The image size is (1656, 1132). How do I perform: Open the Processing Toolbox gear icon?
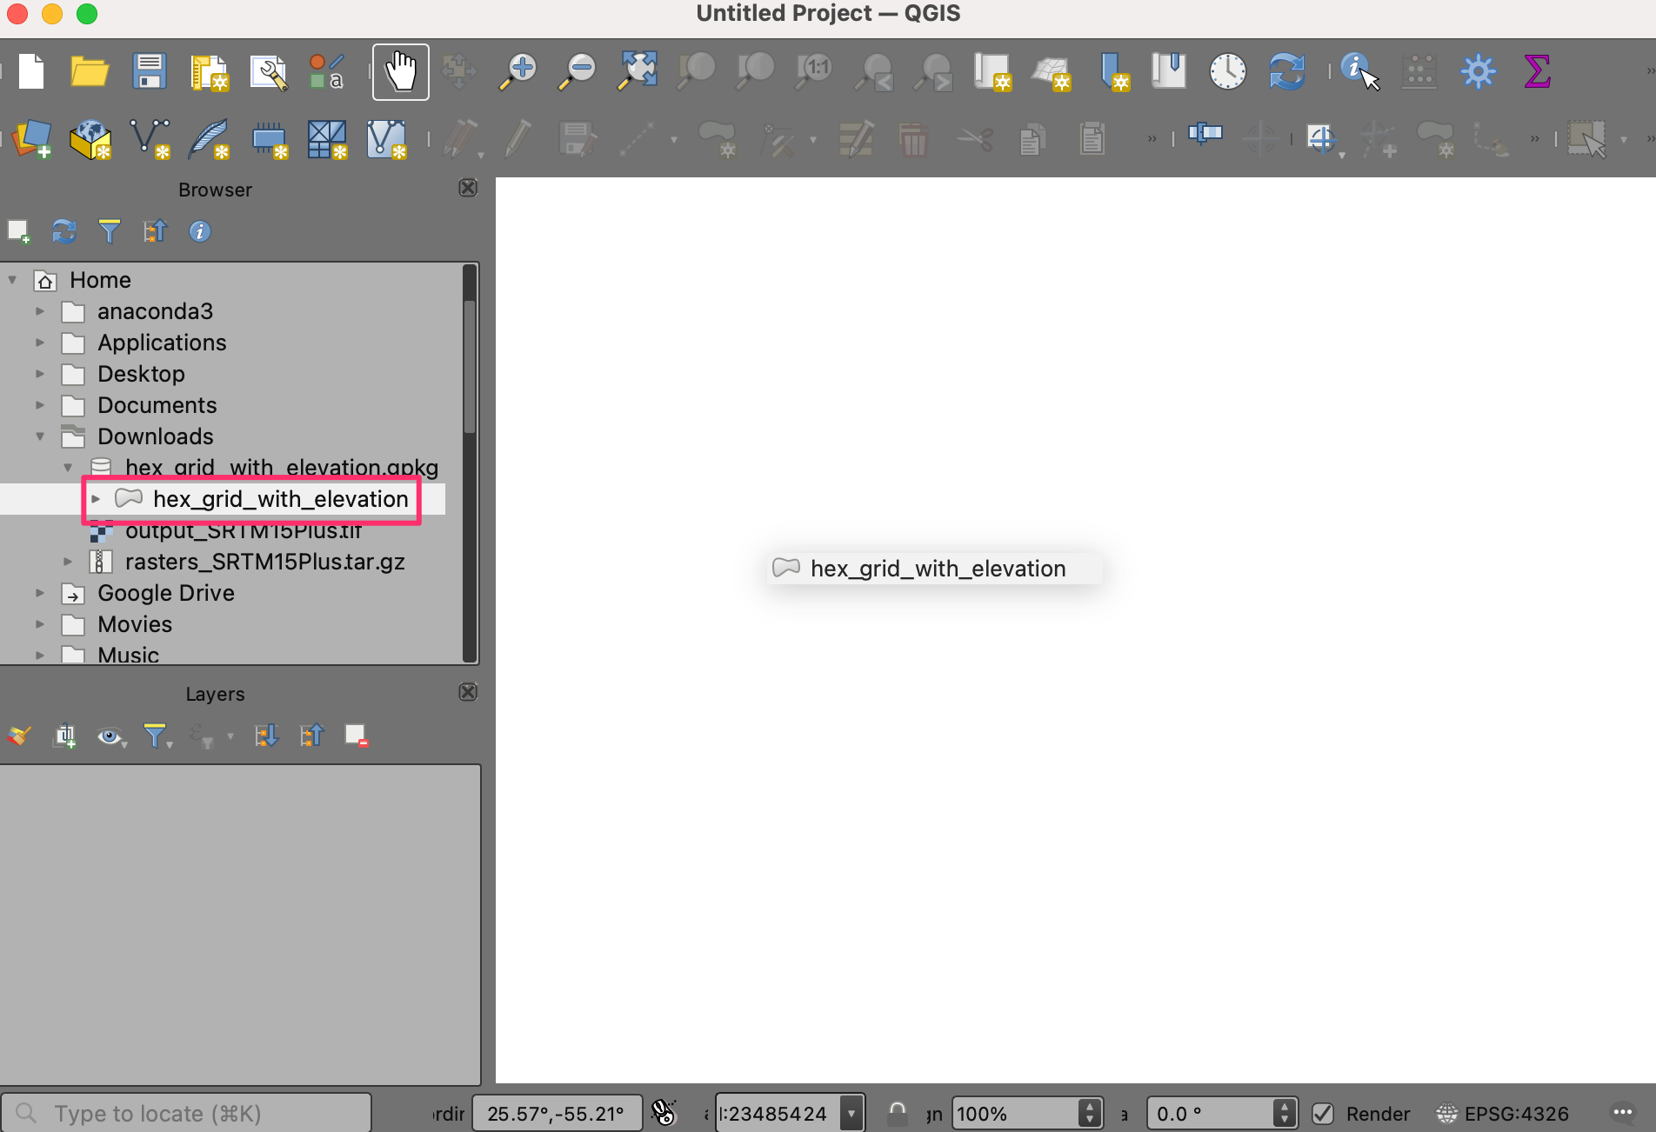[1478, 71]
